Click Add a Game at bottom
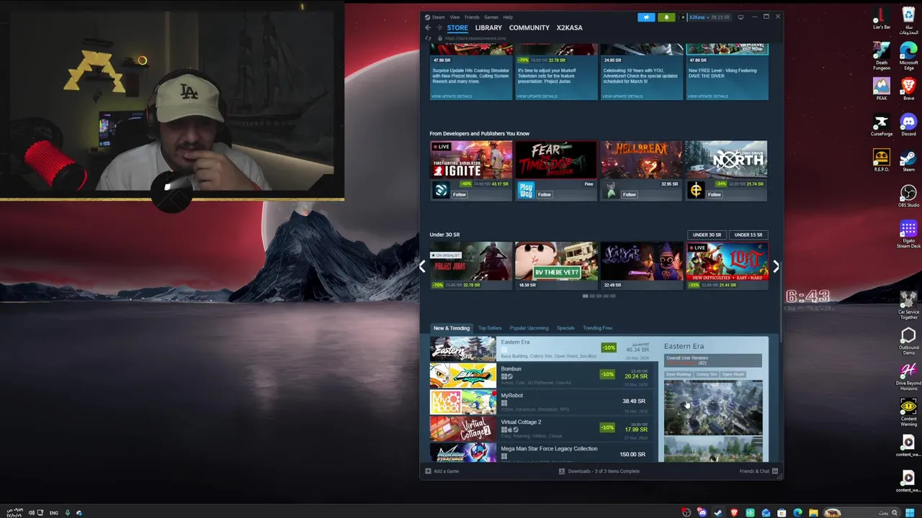This screenshot has width=922, height=518. click(x=442, y=471)
